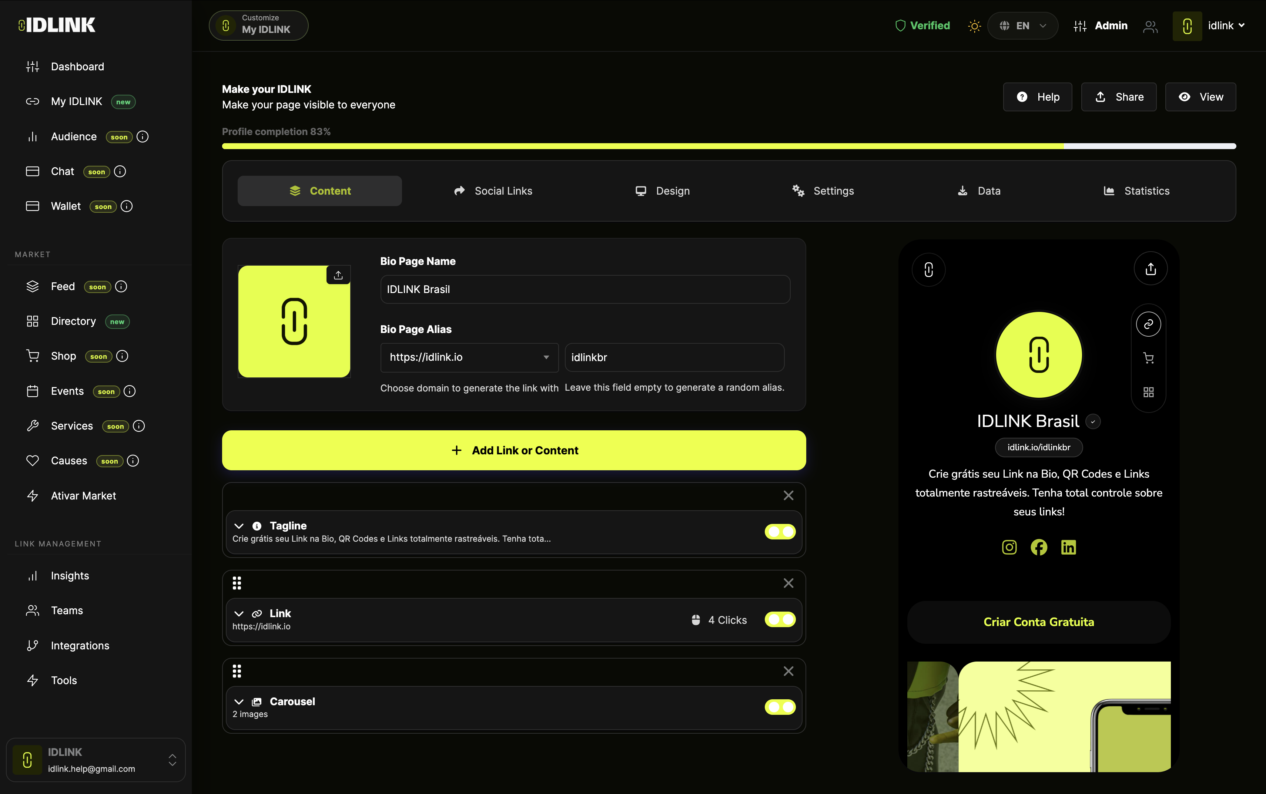
Task: Open the https://idlink.io domain dropdown
Action: click(469, 357)
